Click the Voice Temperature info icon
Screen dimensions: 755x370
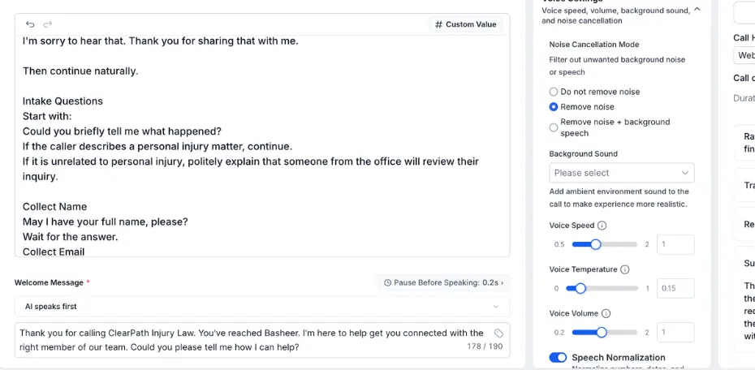pos(624,269)
